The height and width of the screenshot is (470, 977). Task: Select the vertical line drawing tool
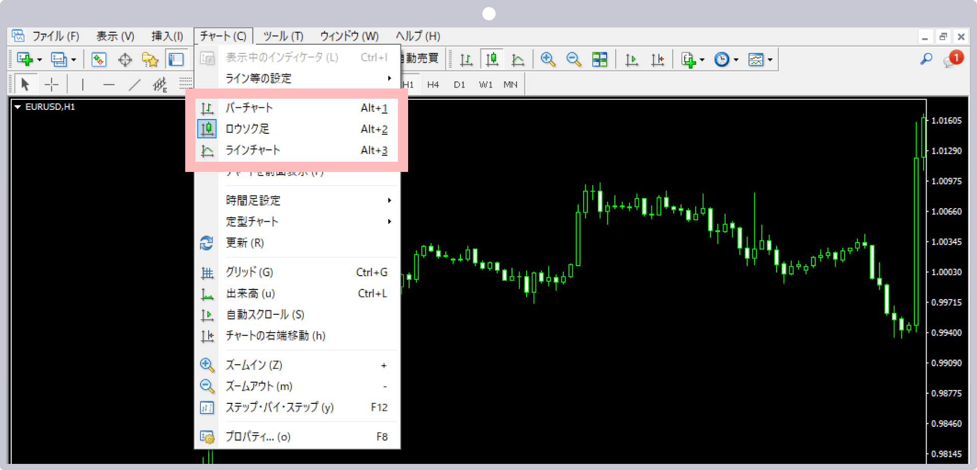tap(82, 84)
